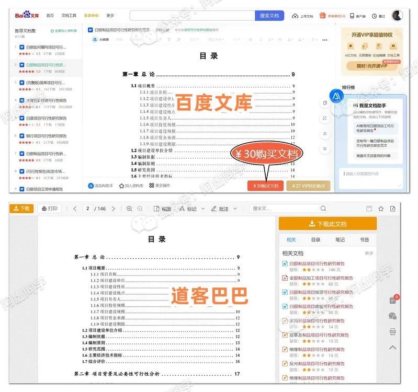Select suggestion 定制写一篇白银制品项目可行性研究报告范文
The height and width of the screenshot is (392, 418).
(375, 143)
